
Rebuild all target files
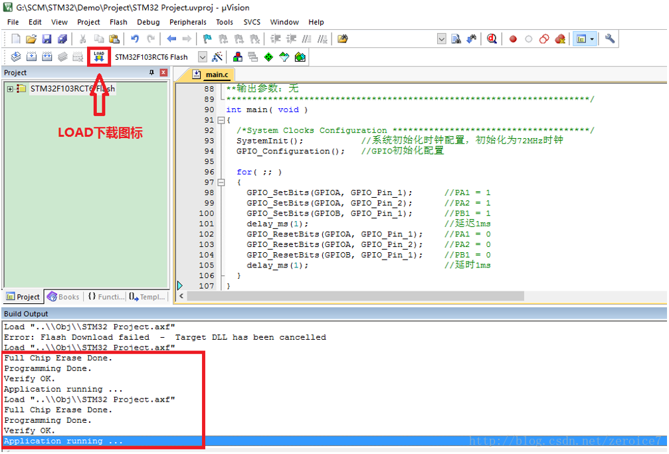(x=47, y=56)
